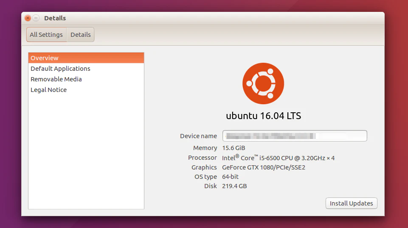Open Legal Notice section

(86, 90)
